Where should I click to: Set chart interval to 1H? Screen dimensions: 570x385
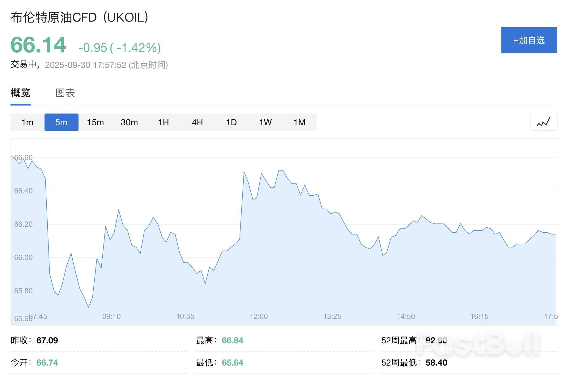click(163, 122)
